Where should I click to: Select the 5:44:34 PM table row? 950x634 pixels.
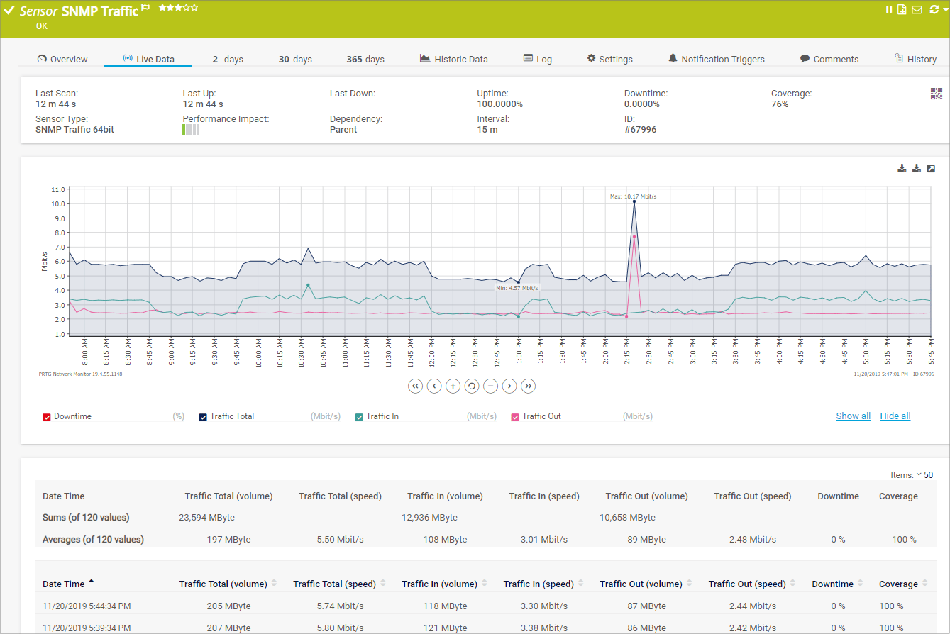(284, 606)
